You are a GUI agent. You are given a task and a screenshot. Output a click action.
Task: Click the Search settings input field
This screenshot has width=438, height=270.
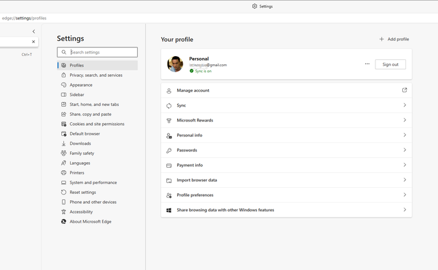(x=97, y=52)
